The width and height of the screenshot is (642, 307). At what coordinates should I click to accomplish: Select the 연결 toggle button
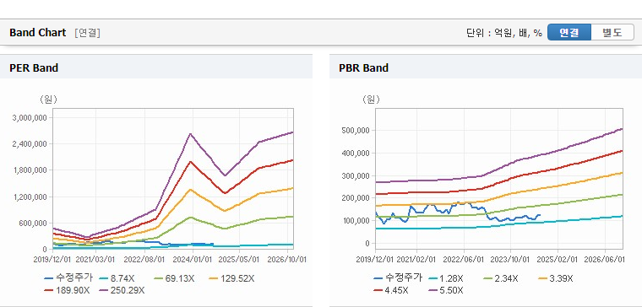[x=569, y=32]
